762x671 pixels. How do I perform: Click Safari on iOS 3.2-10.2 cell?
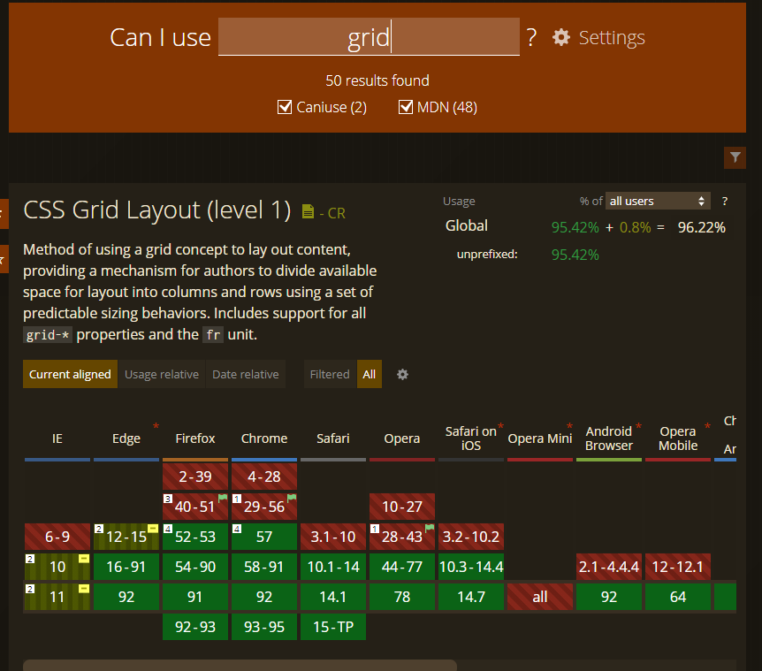point(471,537)
